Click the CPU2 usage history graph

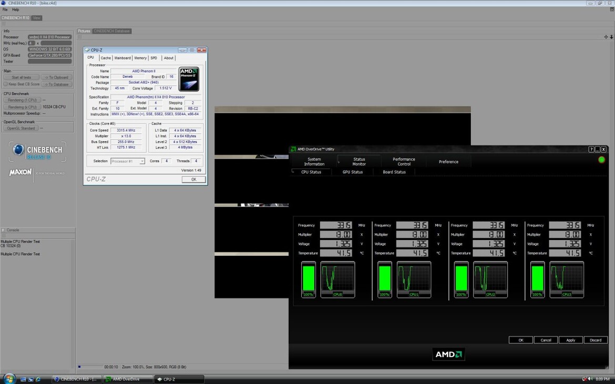tap(490, 280)
